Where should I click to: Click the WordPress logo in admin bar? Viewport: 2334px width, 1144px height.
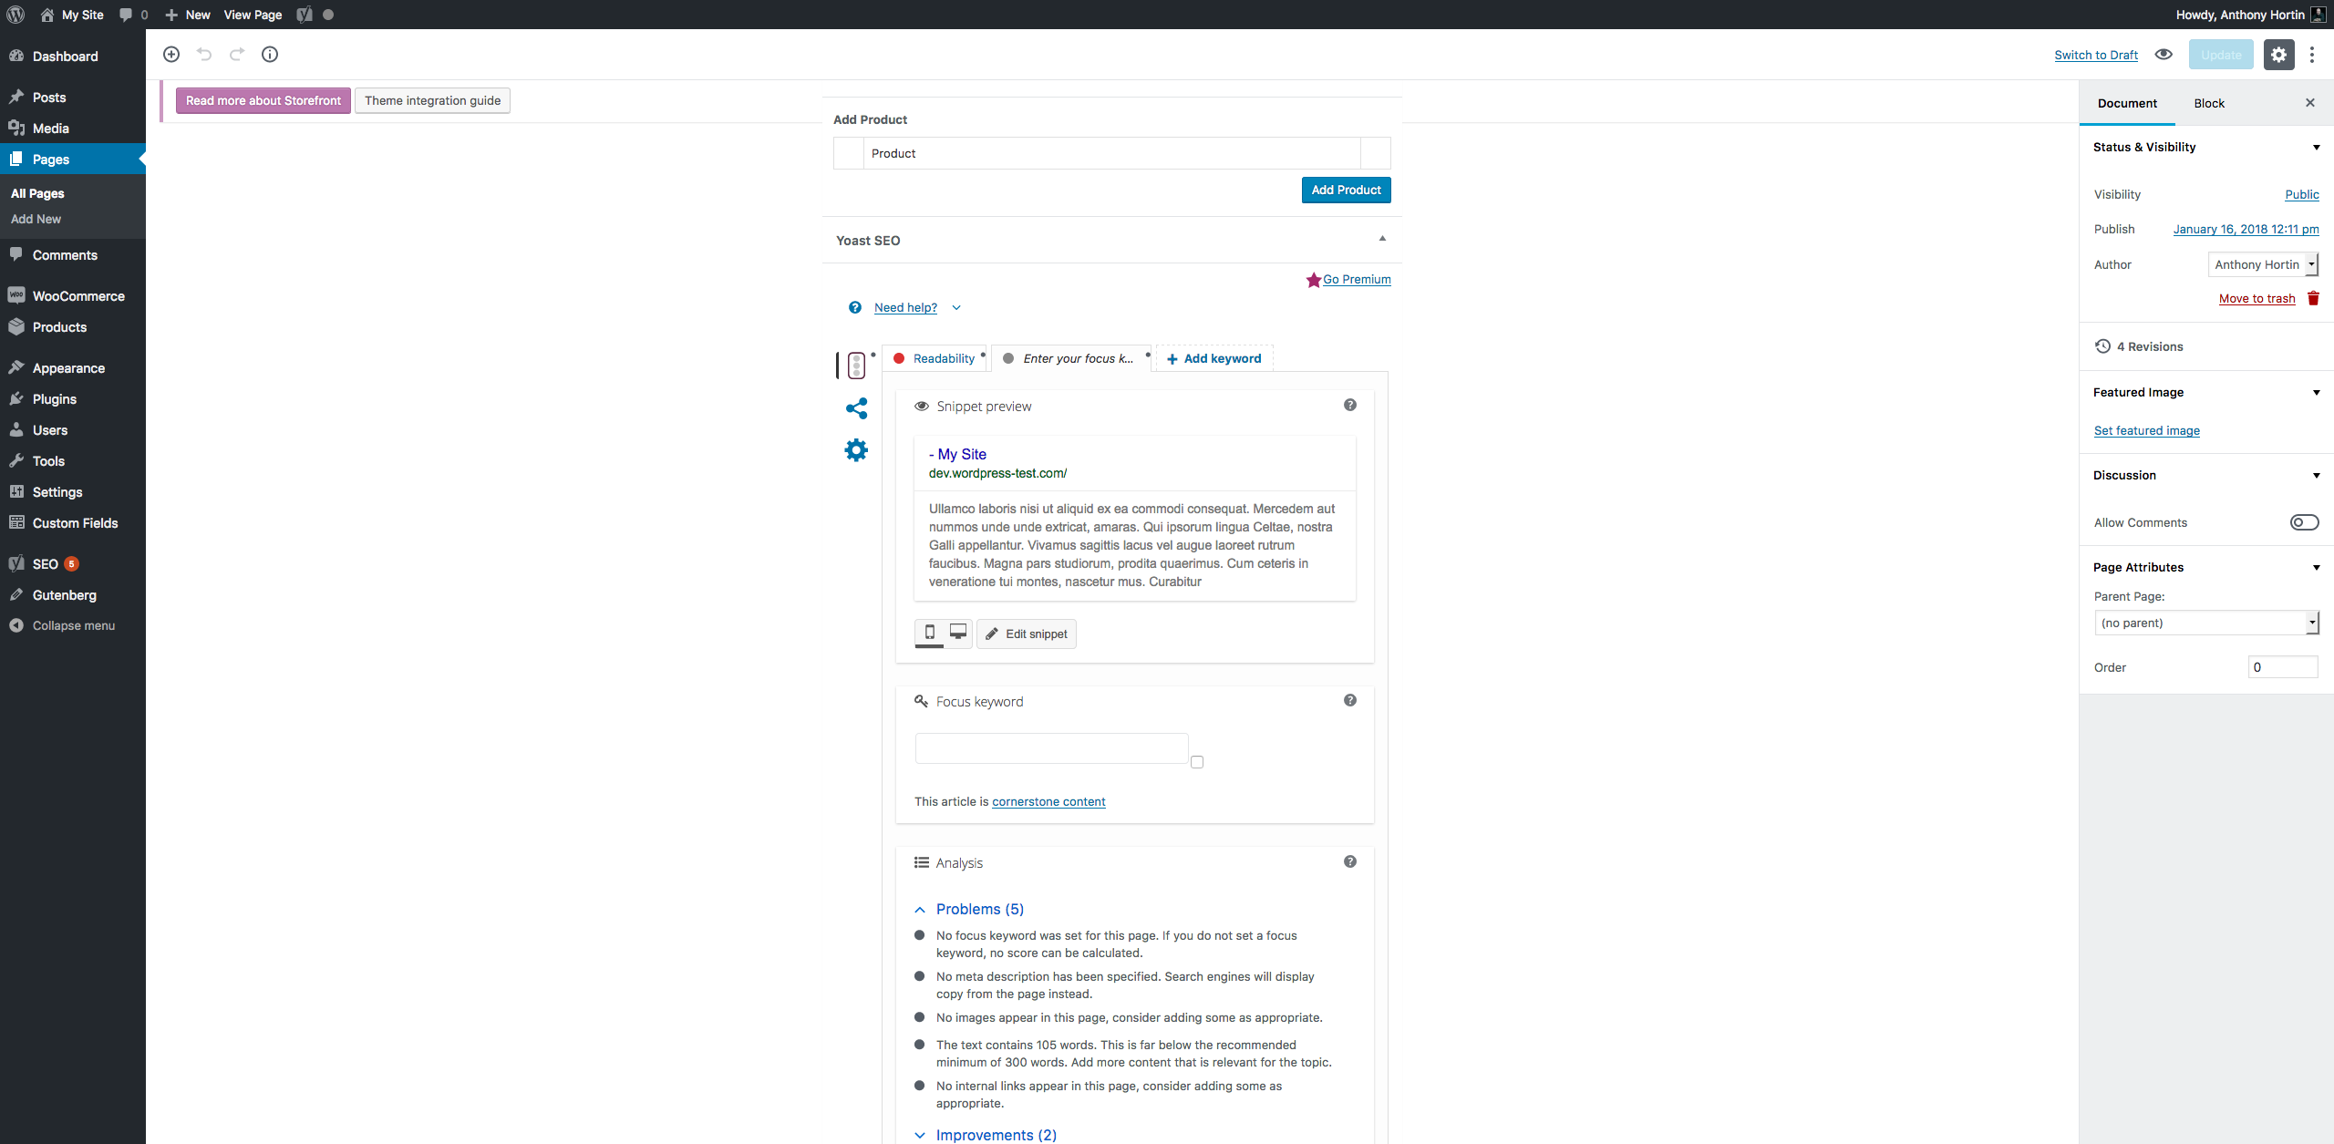[15, 15]
